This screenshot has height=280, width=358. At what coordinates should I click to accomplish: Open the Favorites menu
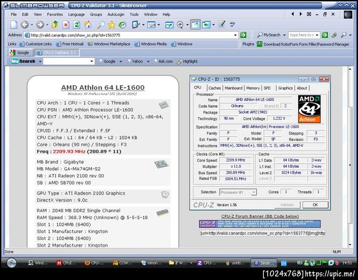[55, 14]
